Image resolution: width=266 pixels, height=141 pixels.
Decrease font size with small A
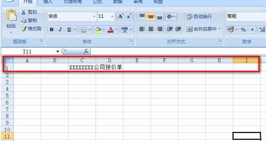point(129,16)
